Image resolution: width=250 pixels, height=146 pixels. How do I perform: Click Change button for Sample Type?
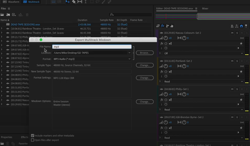(145, 65)
